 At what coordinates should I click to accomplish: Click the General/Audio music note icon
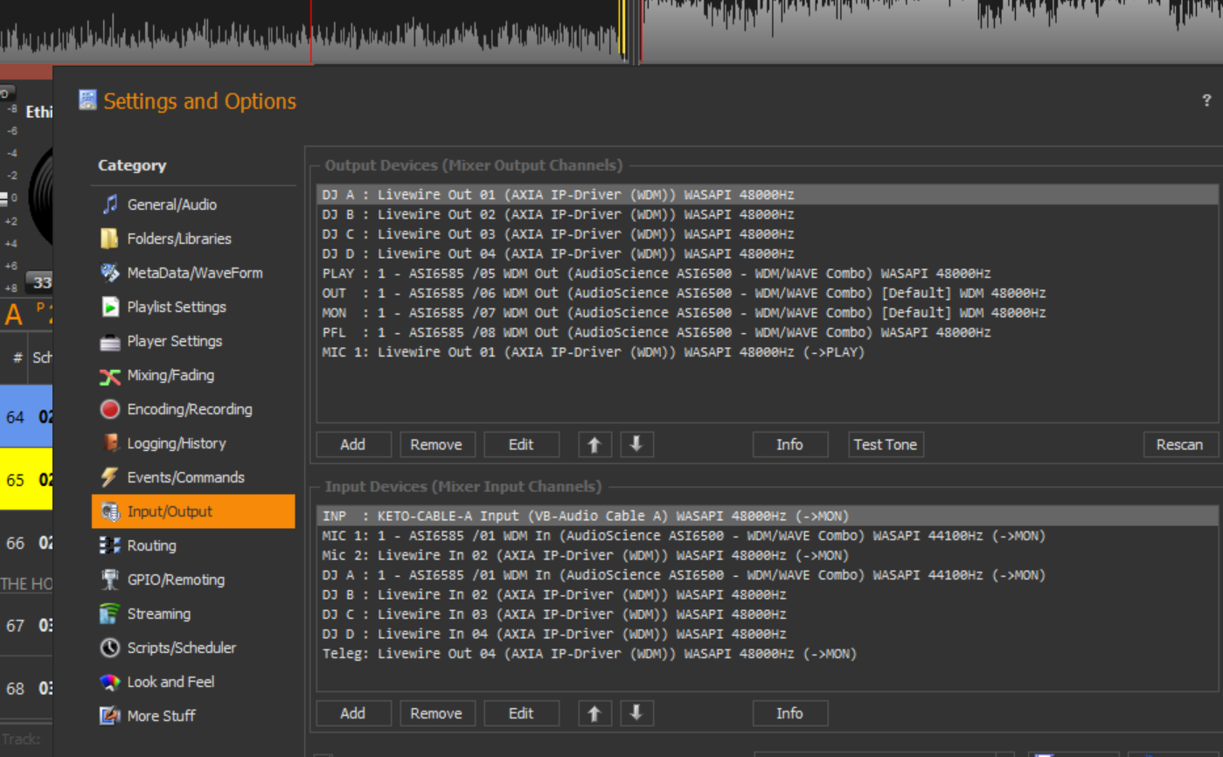point(110,205)
